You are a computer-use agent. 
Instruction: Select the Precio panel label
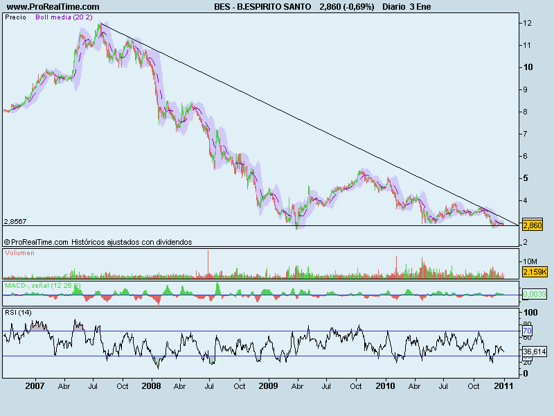(x=15, y=17)
